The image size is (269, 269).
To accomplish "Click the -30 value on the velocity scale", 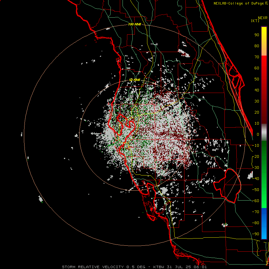I will 256,168.
